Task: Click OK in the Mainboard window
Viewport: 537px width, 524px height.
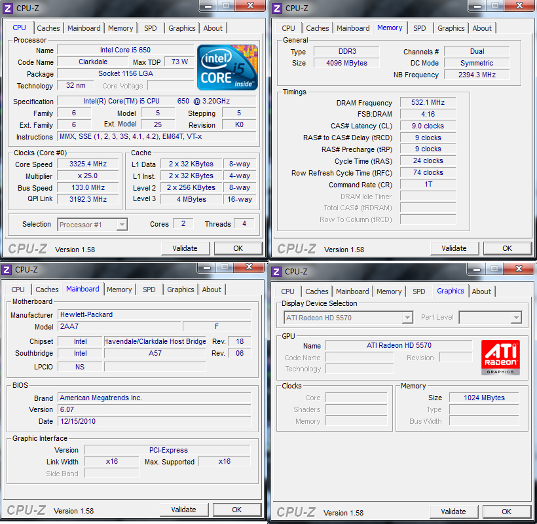Action: click(236, 510)
